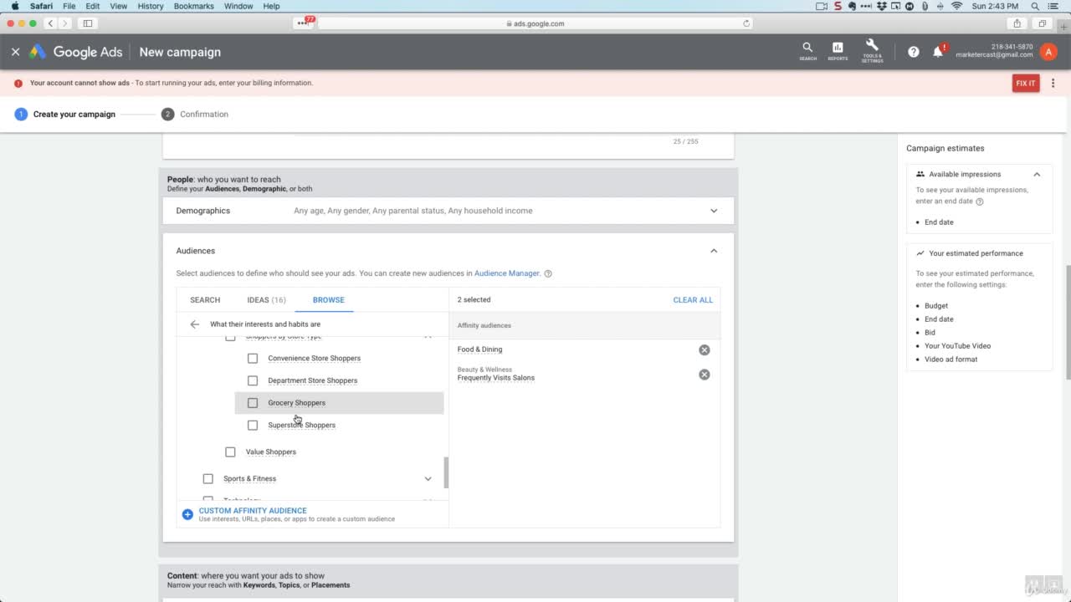Image resolution: width=1071 pixels, height=602 pixels.
Task: Go back from interests and habits list
Action: (x=194, y=324)
